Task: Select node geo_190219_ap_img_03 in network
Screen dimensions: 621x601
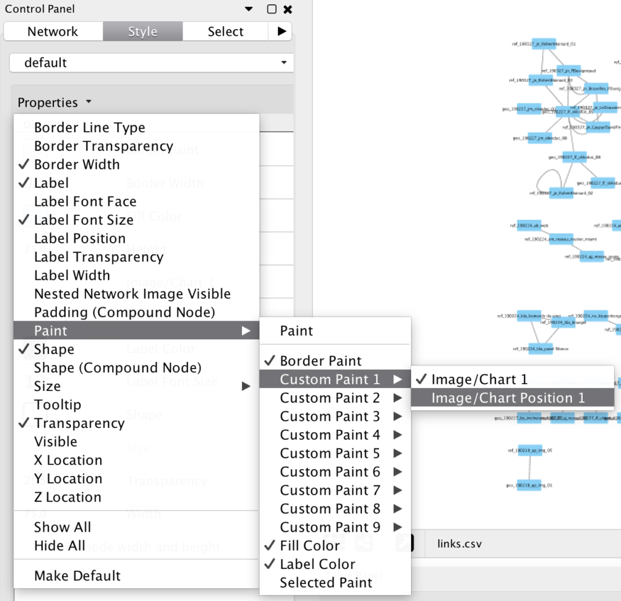Action: [529, 485]
